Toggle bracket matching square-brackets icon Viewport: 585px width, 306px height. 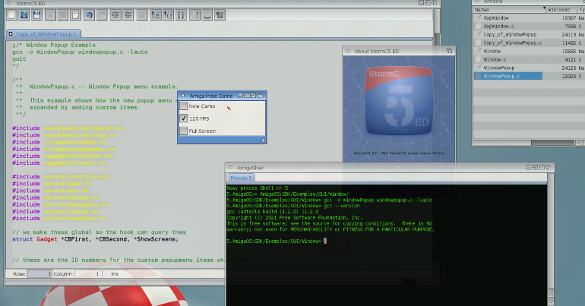[182, 15]
